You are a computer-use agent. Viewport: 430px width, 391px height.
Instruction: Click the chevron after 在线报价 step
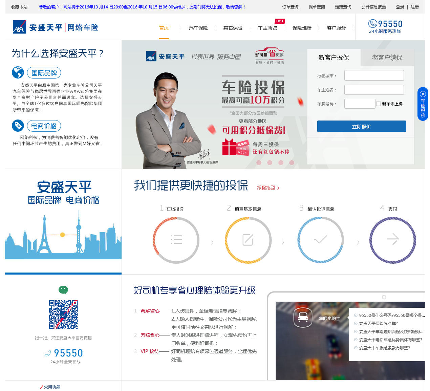[212, 242]
